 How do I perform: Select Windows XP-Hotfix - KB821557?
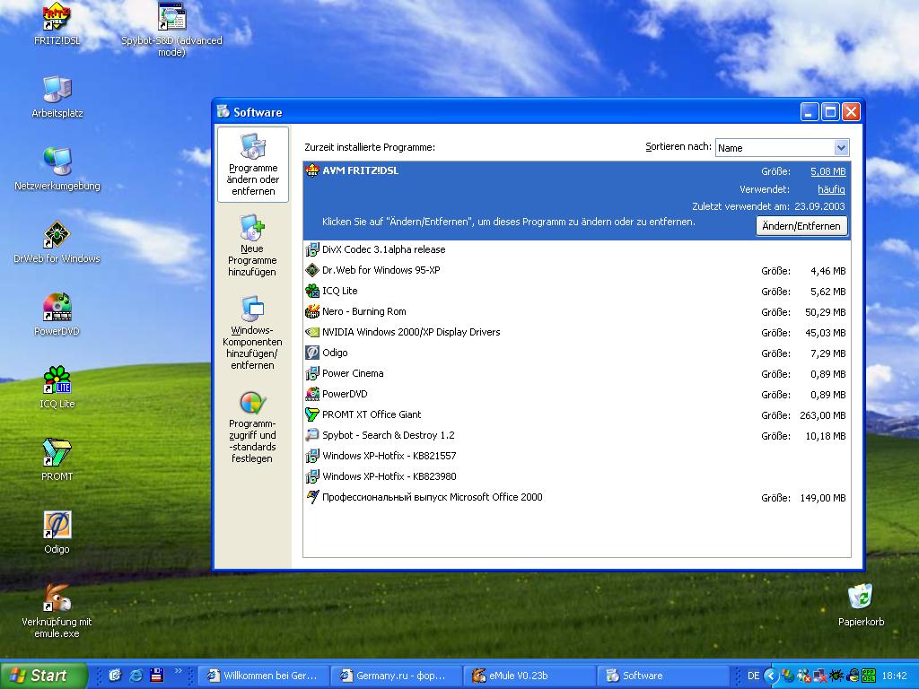pyautogui.click(x=577, y=456)
